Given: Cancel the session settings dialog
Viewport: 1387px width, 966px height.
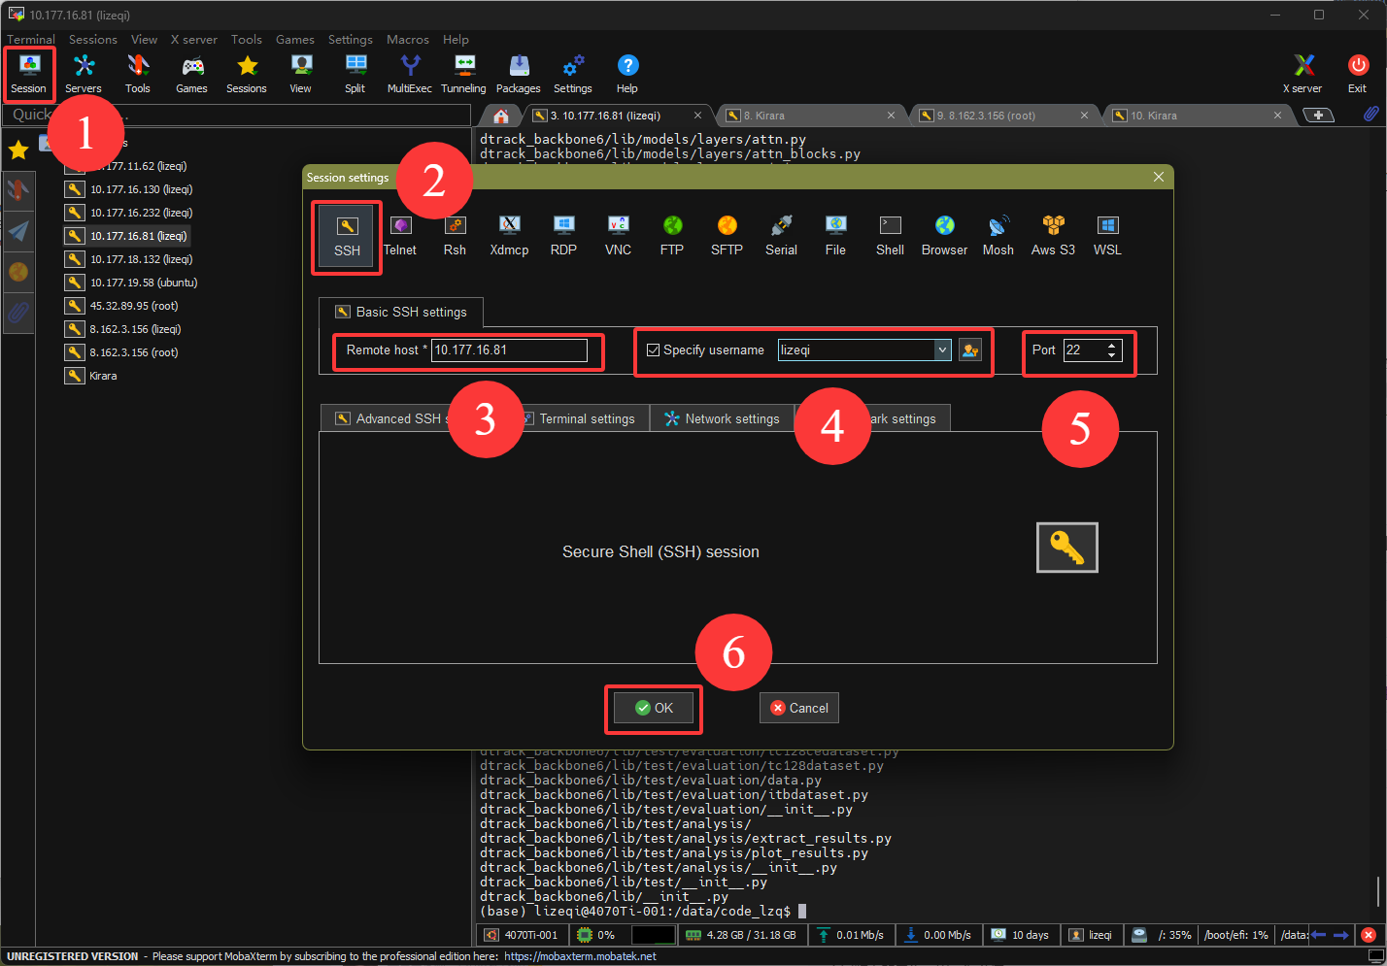Looking at the screenshot, I should 799,708.
